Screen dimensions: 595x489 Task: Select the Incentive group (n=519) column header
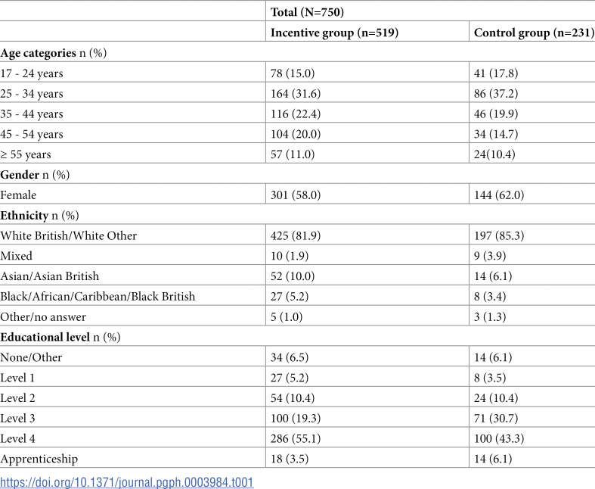(x=334, y=33)
